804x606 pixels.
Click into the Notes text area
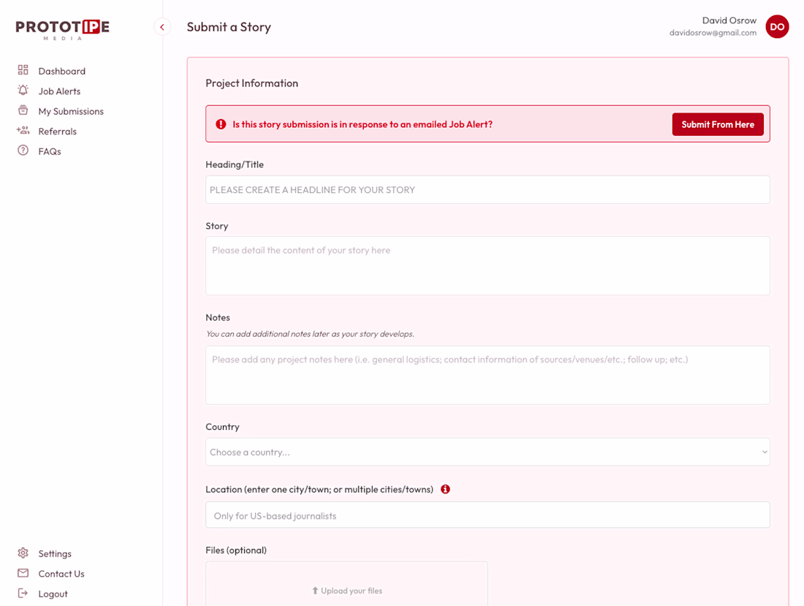[x=488, y=374]
